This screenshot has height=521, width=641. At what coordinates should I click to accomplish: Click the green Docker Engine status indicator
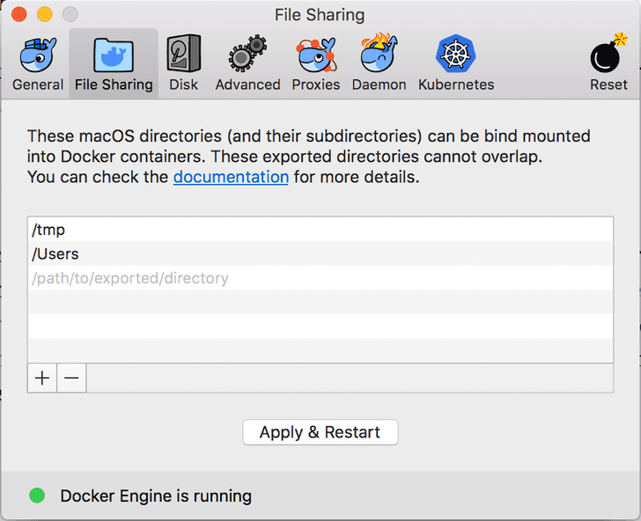(x=37, y=495)
